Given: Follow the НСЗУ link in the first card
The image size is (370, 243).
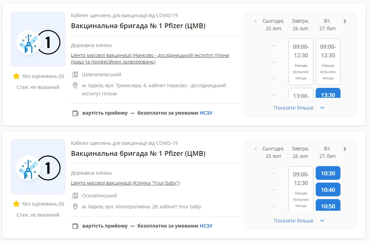Looking at the screenshot, I should click(206, 113).
